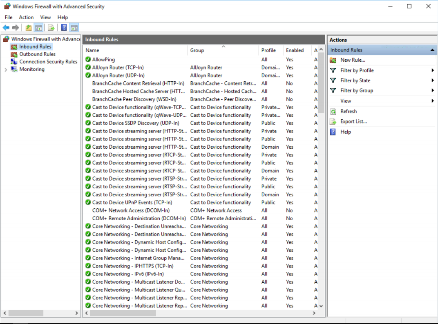This screenshot has height=324, width=438.
Task: Toggle the Show/Hide Console Tree toolbar icon
Action: [38, 27]
